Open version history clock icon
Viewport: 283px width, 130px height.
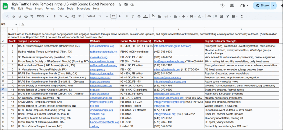point(222,6)
